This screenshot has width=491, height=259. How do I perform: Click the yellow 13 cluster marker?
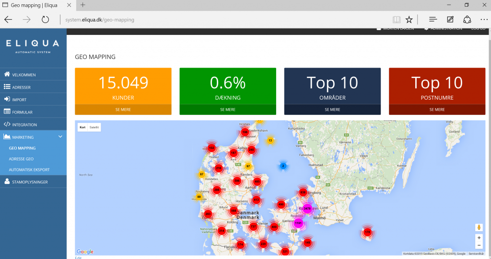(x=270, y=140)
